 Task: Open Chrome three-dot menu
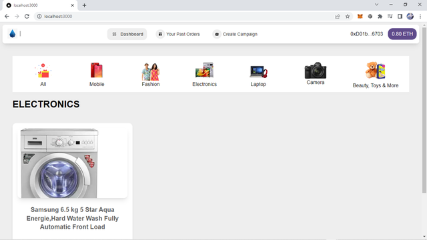point(420,16)
